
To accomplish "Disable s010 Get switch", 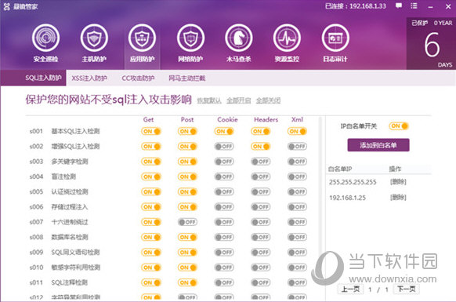I will pyautogui.click(x=151, y=267).
